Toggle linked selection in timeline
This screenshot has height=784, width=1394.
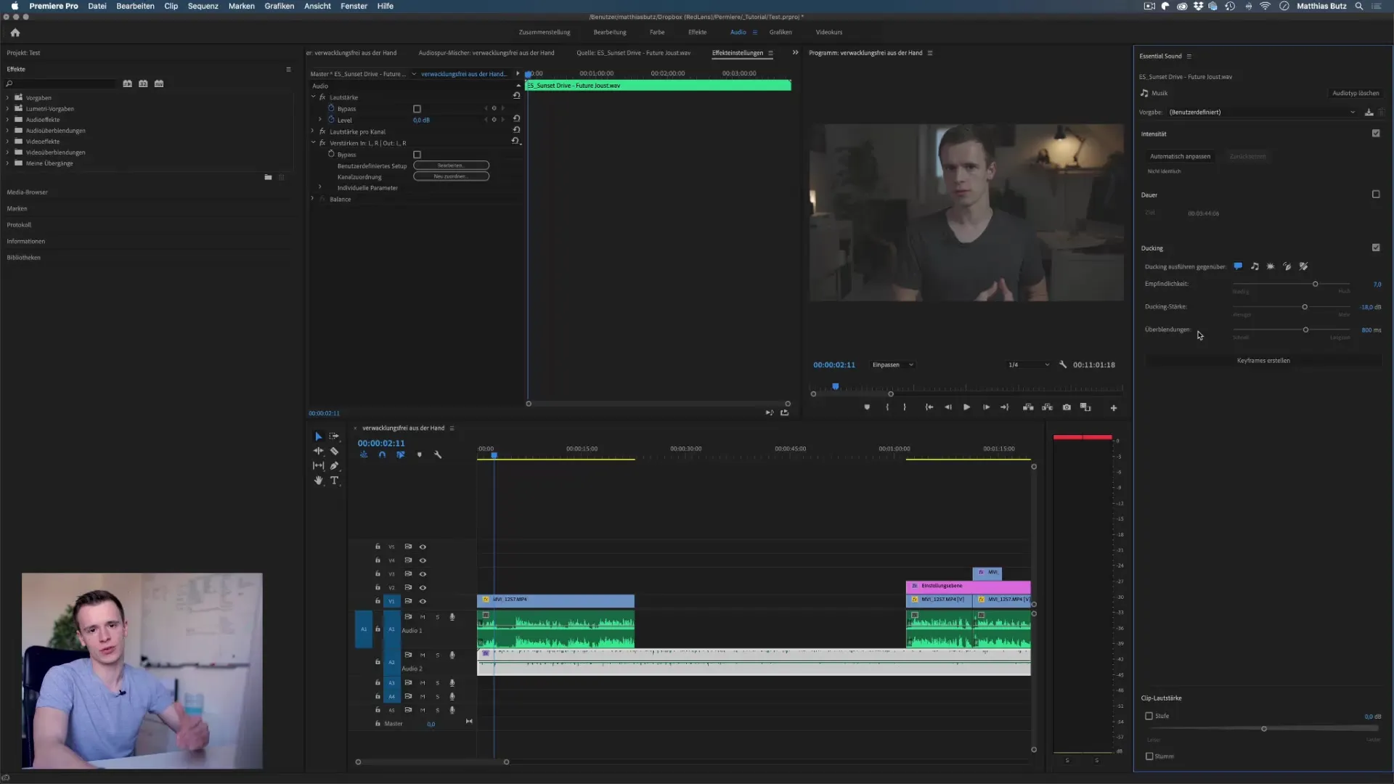click(400, 454)
